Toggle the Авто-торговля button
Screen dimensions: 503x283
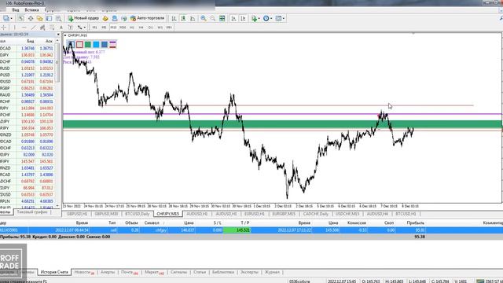(x=147, y=18)
